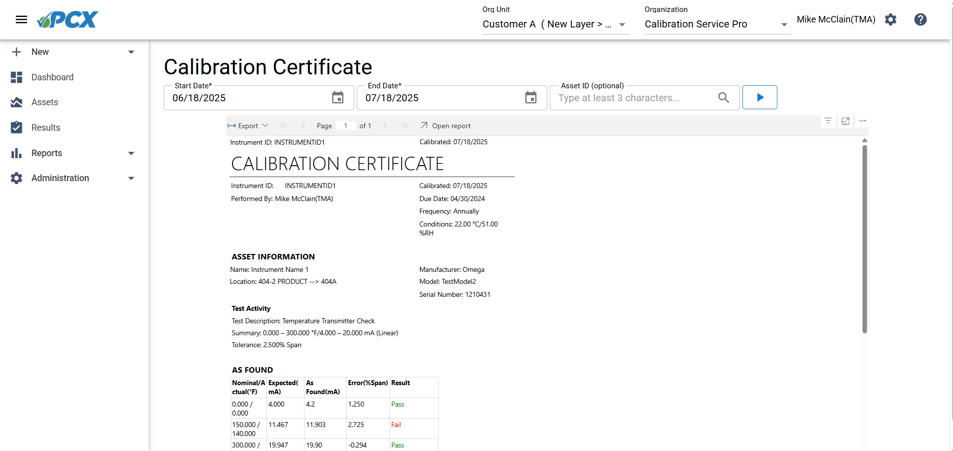Expand the New menu arrow

click(x=131, y=52)
